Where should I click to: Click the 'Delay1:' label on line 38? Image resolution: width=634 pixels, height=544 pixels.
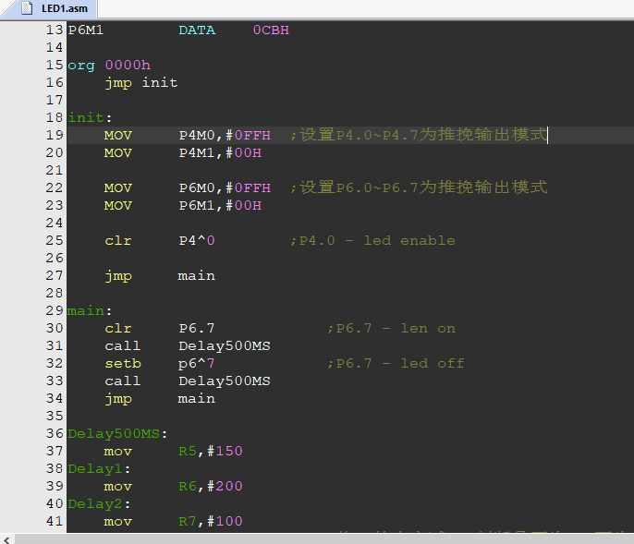99,469
